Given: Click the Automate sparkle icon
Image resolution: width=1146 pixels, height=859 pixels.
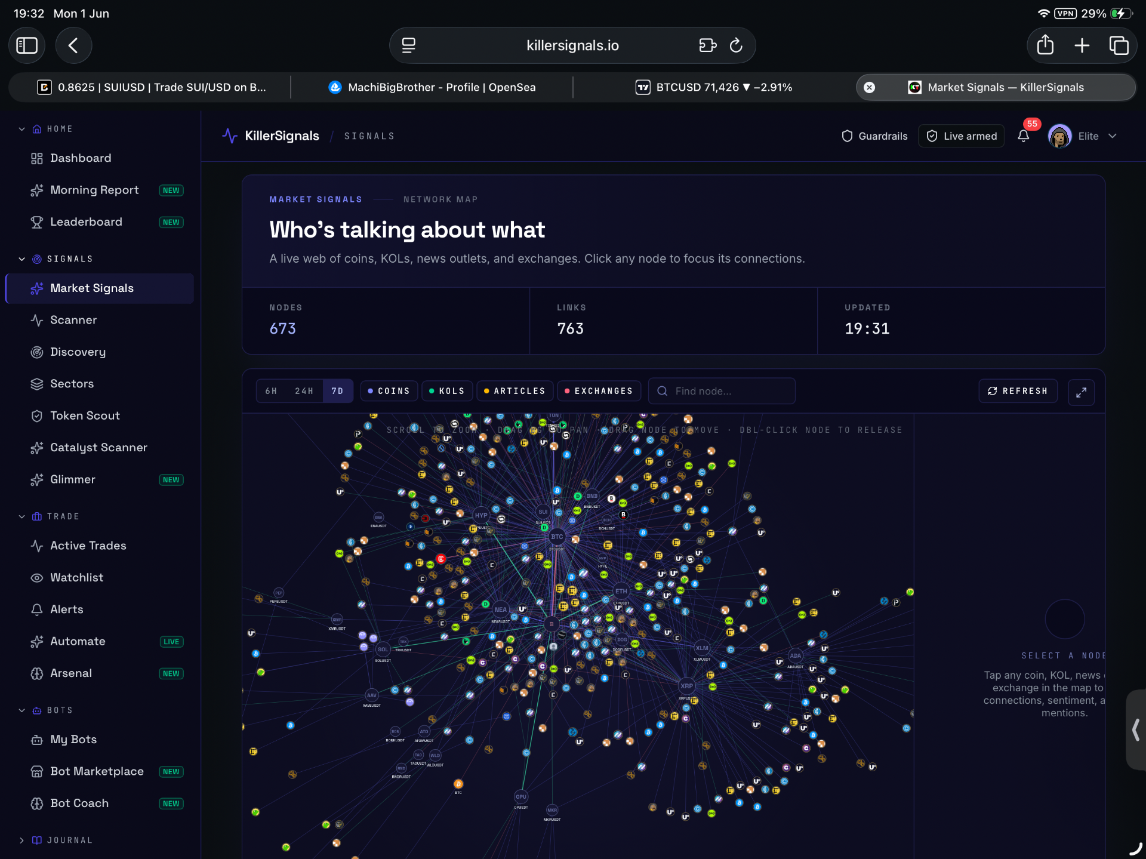Looking at the screenshot, I should 37,641.
